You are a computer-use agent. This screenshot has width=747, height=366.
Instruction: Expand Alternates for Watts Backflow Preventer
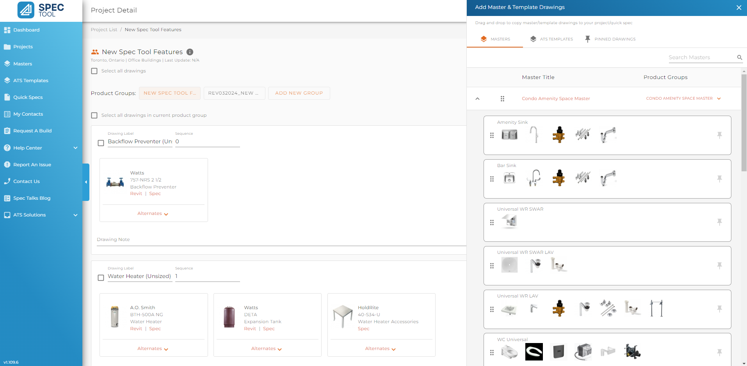pos(153,214)
